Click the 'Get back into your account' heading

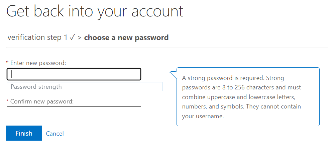[95, 11]
